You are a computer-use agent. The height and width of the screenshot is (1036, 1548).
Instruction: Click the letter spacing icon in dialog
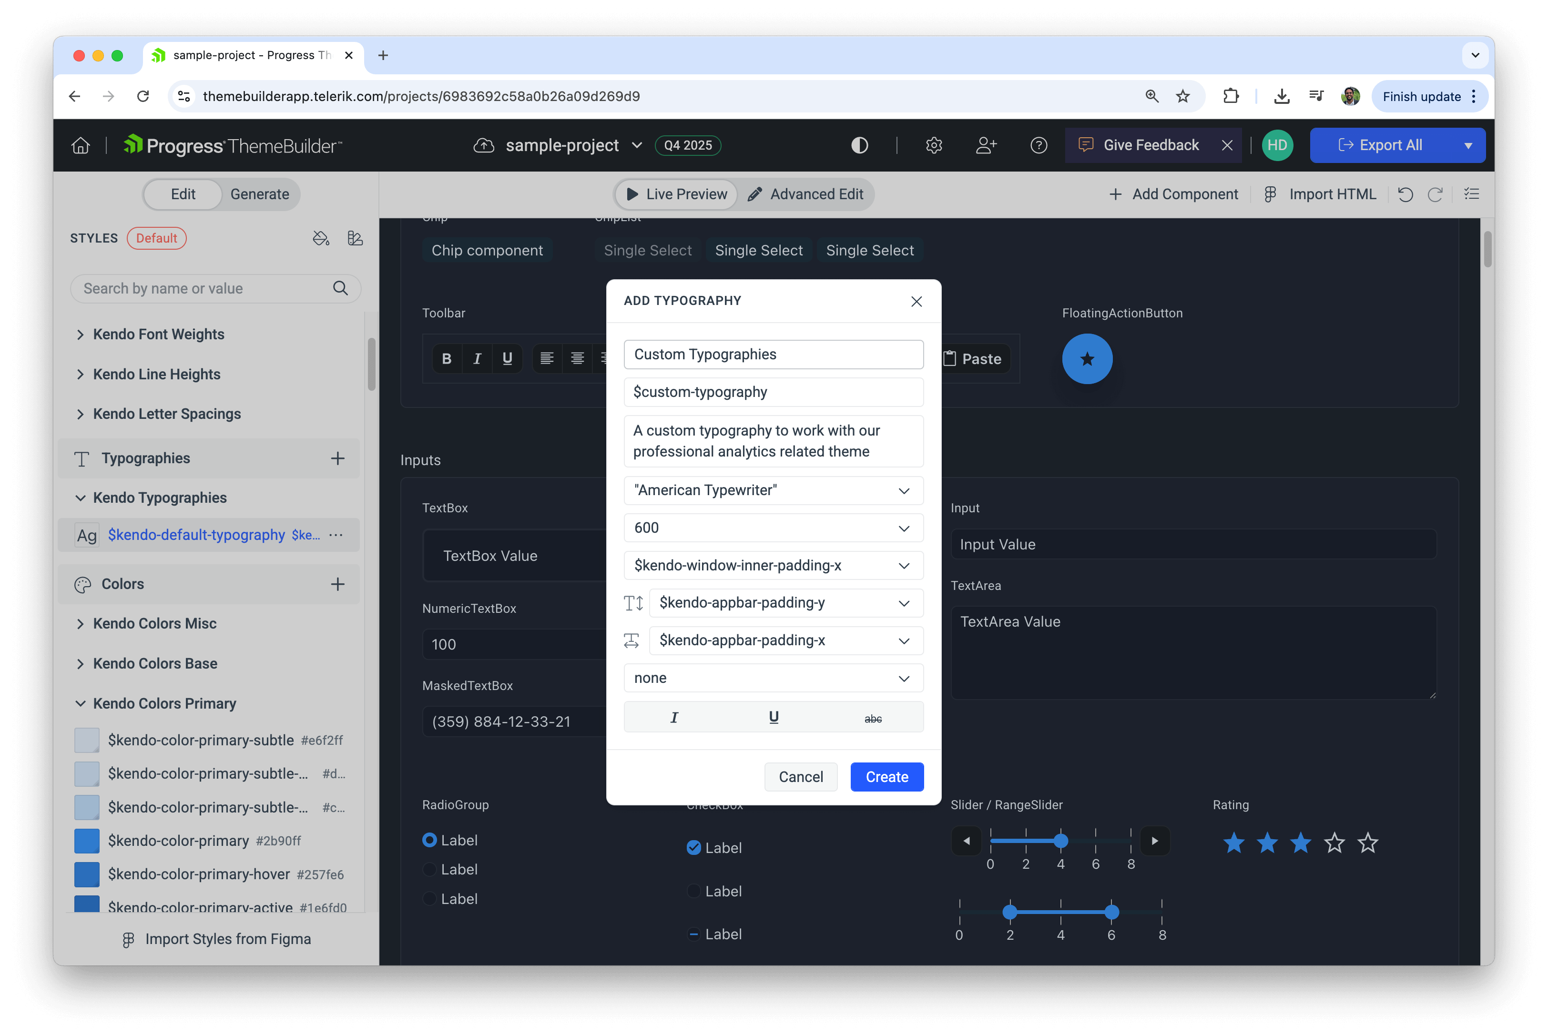(x=631, y=640)
